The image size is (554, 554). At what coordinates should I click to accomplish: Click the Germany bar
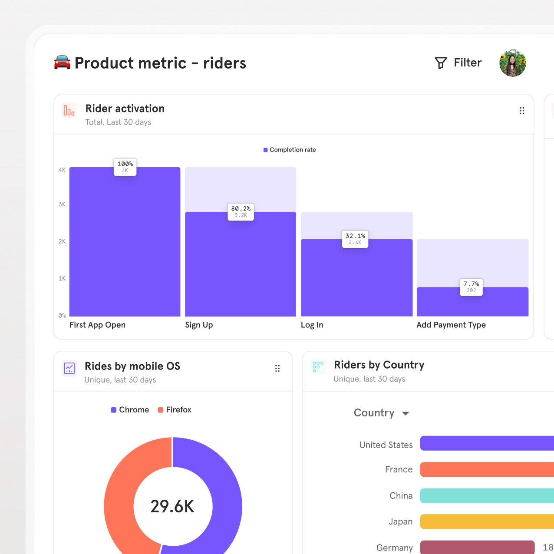pyautogui.click(x=477, y=547)
